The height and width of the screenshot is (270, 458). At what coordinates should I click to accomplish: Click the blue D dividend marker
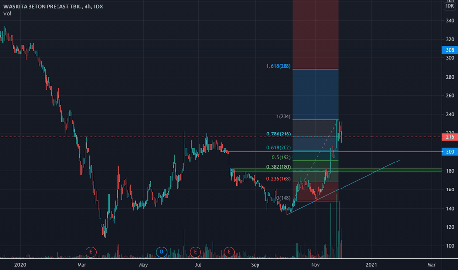[161, 252]
